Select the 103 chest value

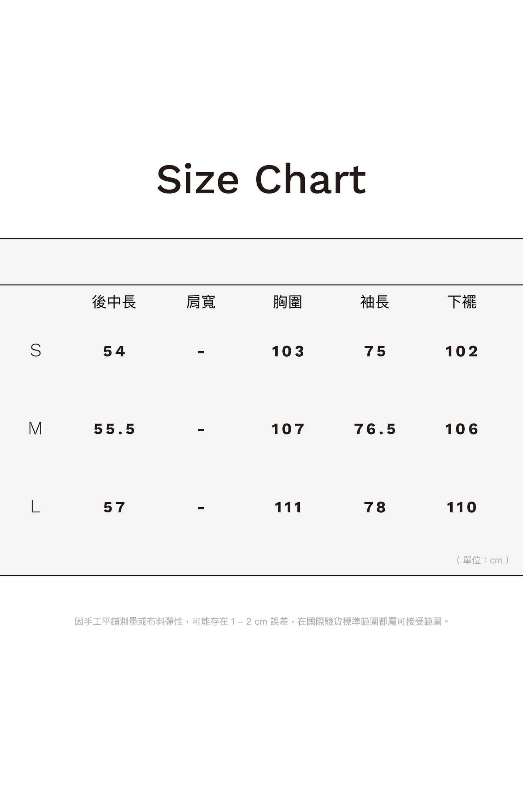coord(288,351)
